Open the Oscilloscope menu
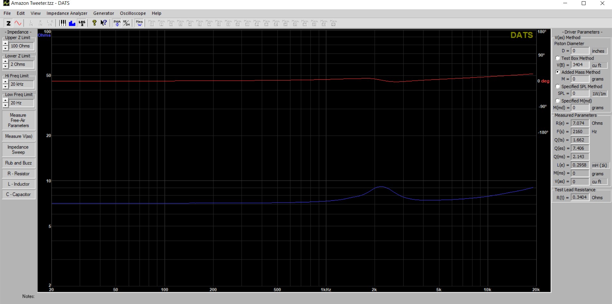 133,13
